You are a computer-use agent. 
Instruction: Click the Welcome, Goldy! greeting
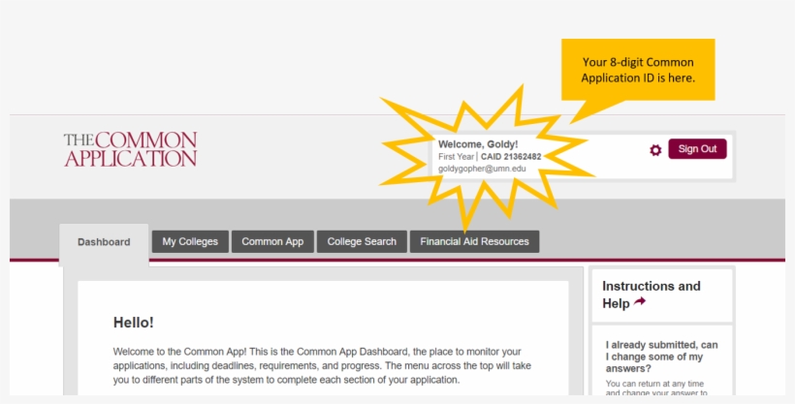click(x=478, y=144)
